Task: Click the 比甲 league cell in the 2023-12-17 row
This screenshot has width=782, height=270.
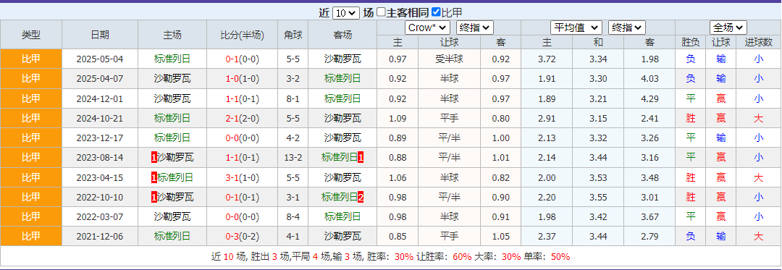Action: (x=31, y=138)
